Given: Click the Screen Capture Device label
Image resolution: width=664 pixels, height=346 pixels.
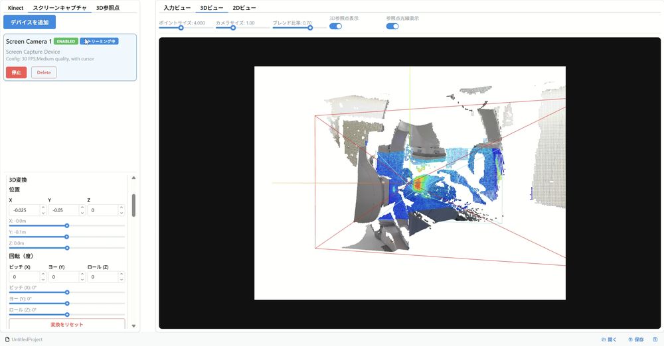Looking at the screenshot, I should point(33,52).
